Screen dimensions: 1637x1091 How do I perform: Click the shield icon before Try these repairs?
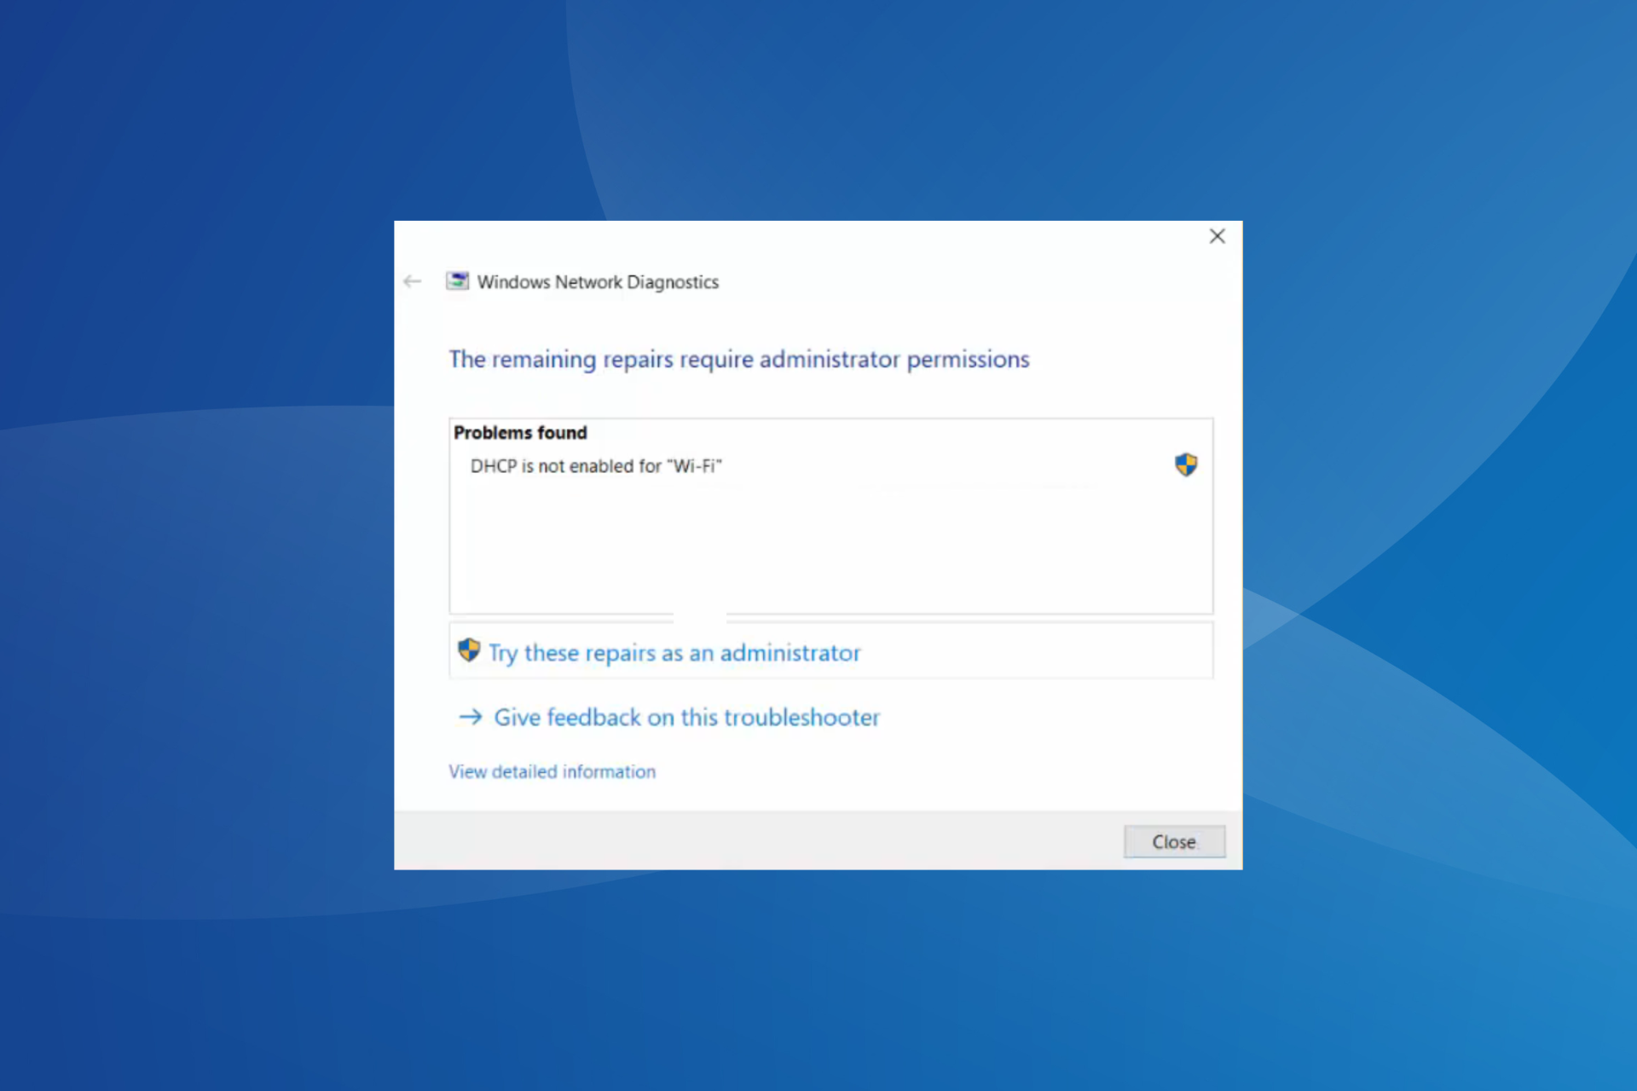(469, 650)
